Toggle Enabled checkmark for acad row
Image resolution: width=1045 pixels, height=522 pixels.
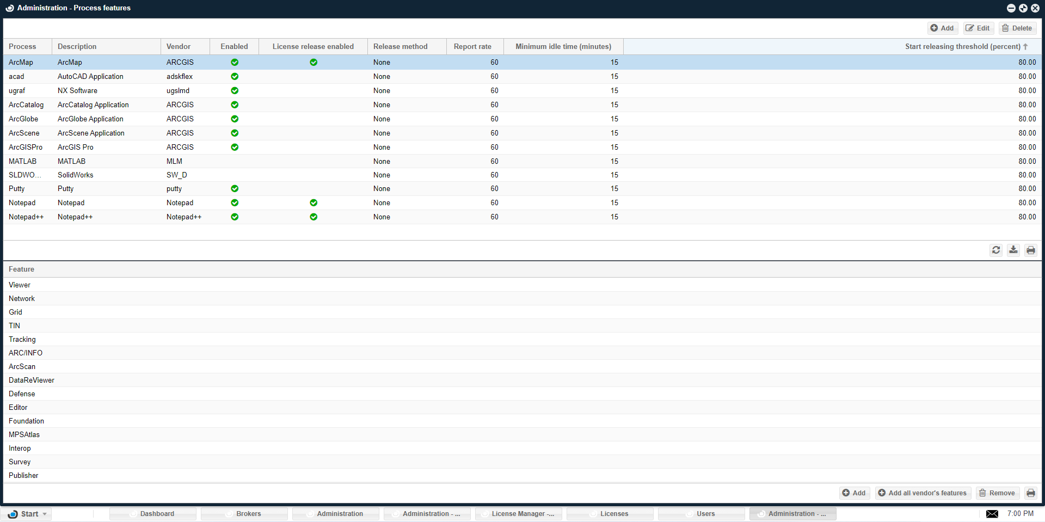click(x=235, y=77)
